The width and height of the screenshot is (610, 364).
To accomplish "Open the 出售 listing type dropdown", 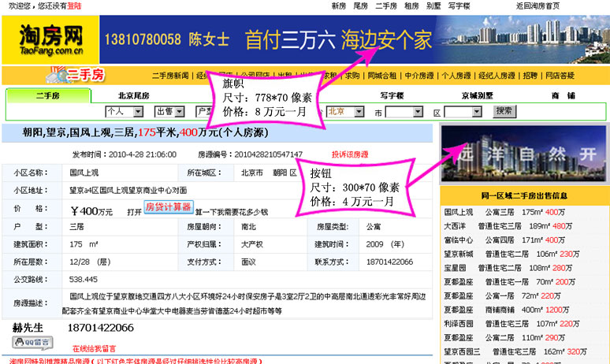I will pyautogui.click(x=169, y=111).
